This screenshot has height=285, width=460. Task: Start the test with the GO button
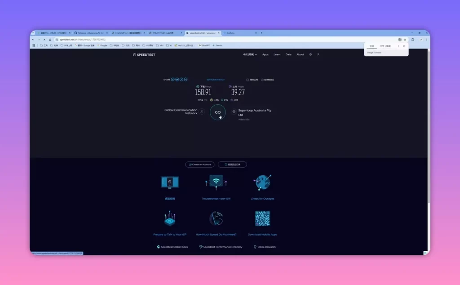(x=218, y=112)
